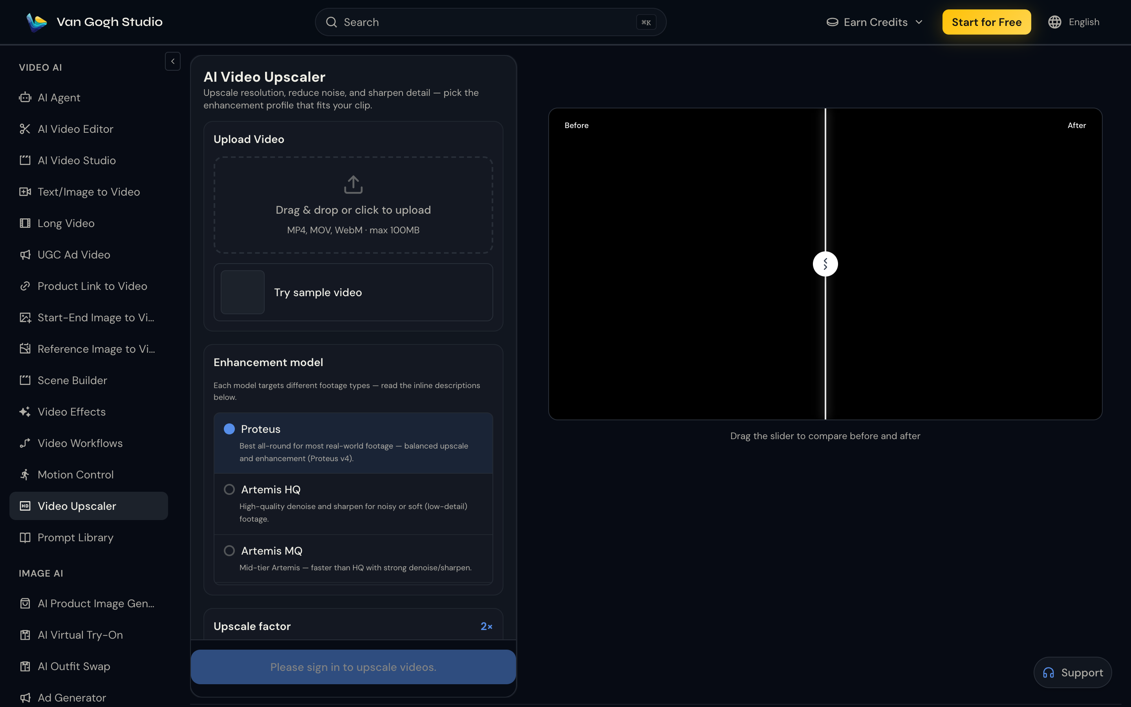Click the upload arrow icon in drop zone

[353, 184]
